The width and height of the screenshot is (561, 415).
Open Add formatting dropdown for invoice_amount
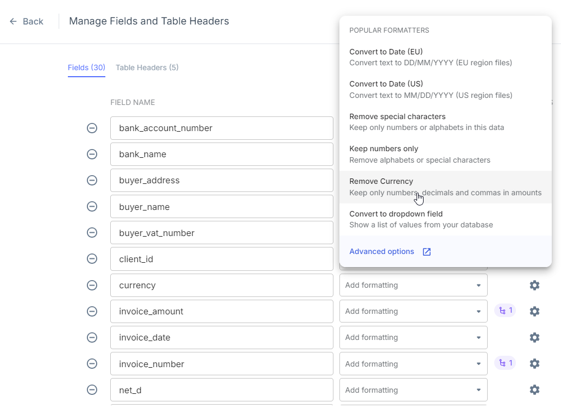[413, 311]
